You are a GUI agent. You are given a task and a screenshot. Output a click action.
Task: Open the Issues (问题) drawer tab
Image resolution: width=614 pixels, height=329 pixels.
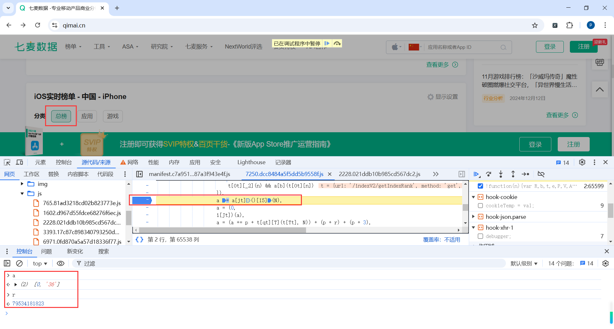point(46,251)
